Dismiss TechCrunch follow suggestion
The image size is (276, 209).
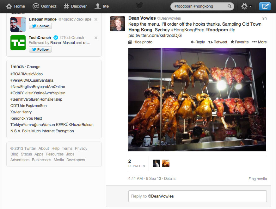click(96, 38)
